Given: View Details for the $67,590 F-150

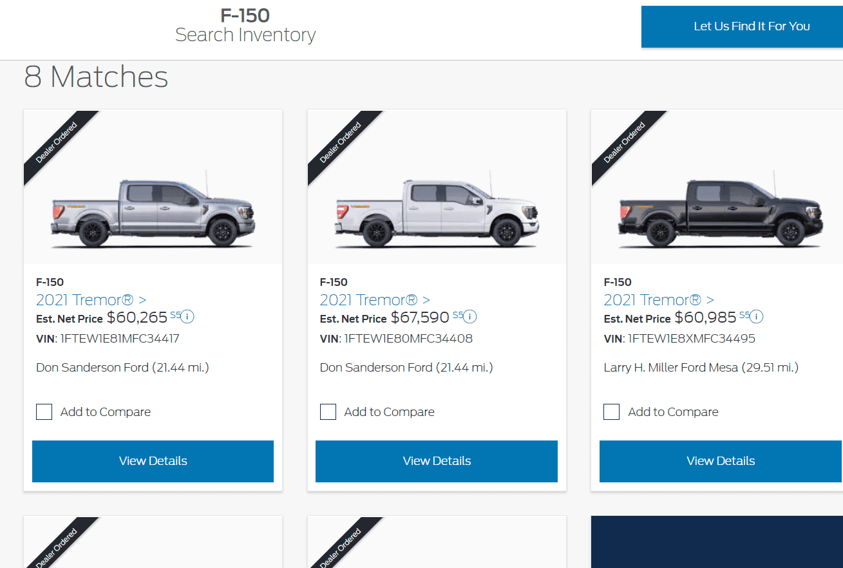Looking at the screenshot, I should point(437,461).
